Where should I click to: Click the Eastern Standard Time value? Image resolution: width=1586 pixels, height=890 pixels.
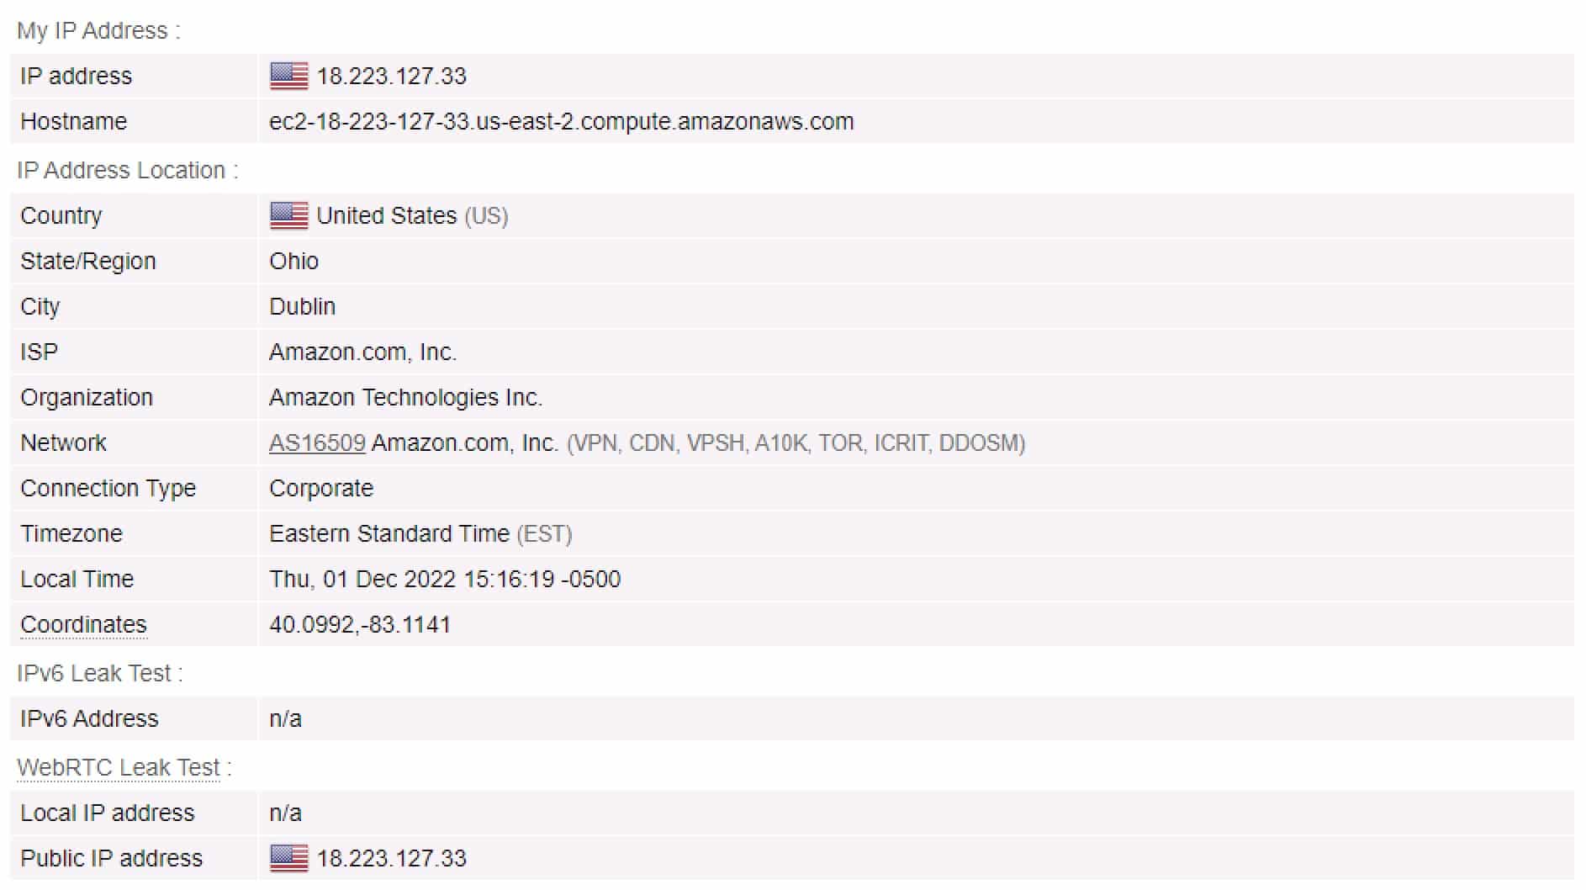tap(389, 534)
